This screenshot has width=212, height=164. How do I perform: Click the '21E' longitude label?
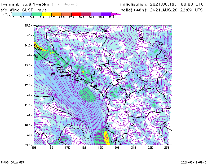coord(134,148)
